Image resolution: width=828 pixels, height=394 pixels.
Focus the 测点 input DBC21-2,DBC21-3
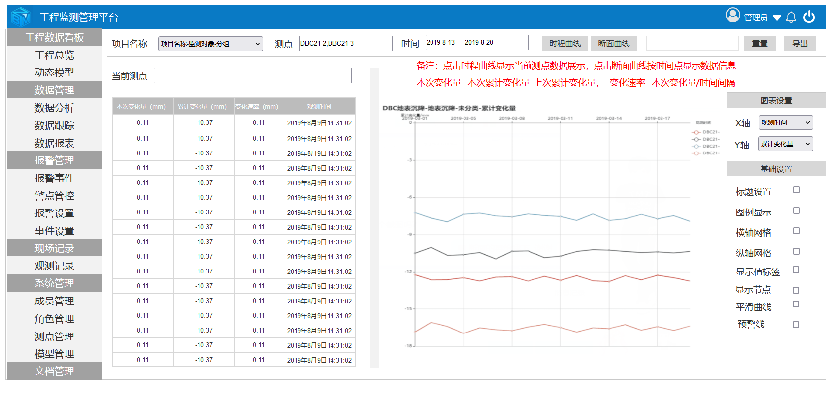pos(346,43)
